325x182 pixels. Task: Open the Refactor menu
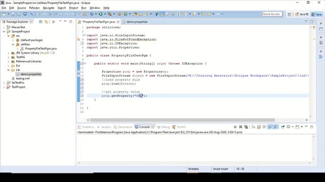coord(35,8)
